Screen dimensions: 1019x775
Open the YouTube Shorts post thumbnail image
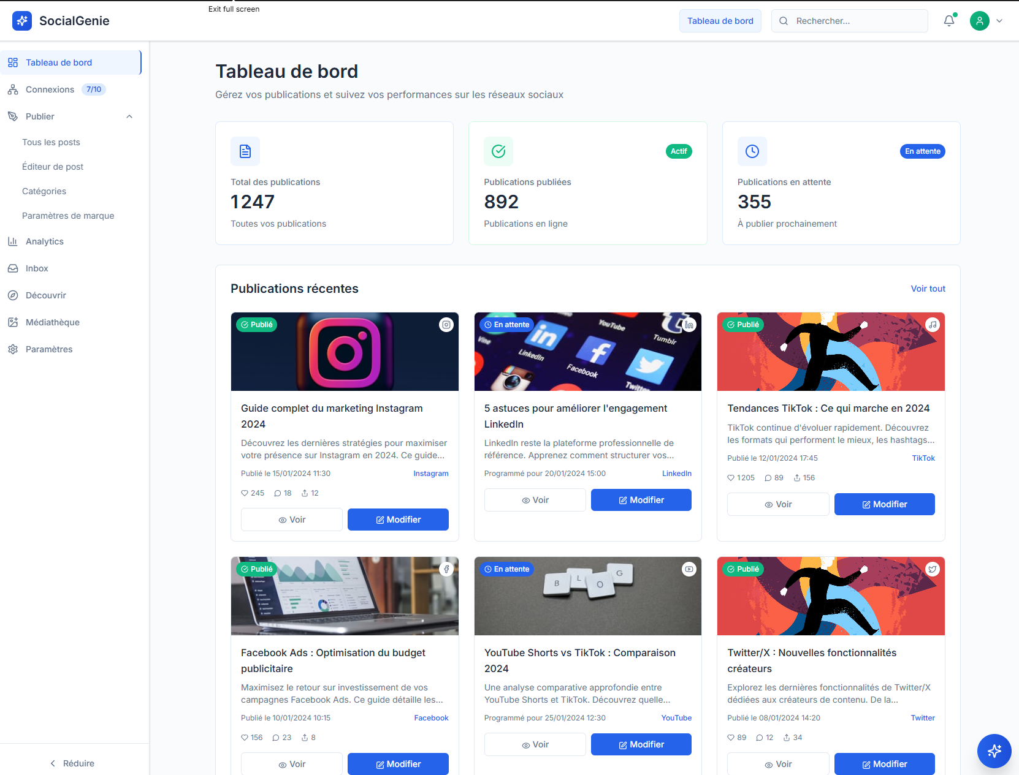pos(587,596)
